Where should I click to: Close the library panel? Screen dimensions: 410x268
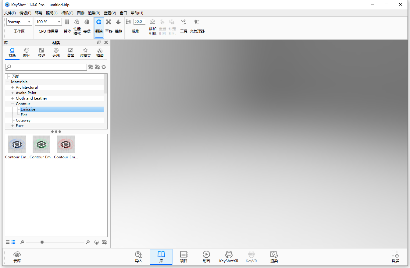click(106, 43)
